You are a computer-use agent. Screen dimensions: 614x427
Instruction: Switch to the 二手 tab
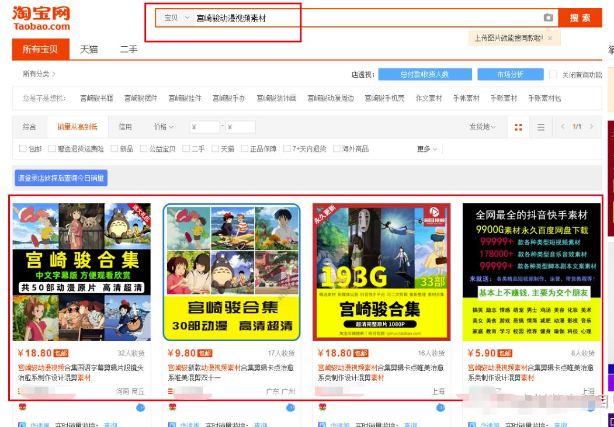pos(129,49)
